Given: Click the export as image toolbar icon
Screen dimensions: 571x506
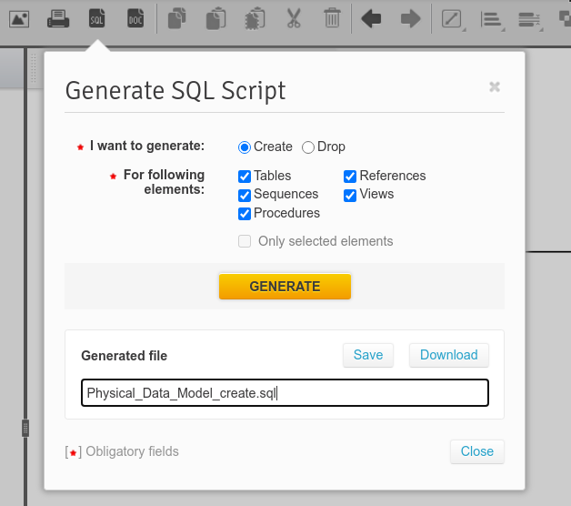Looking at the screenshot, I should 19,19.
